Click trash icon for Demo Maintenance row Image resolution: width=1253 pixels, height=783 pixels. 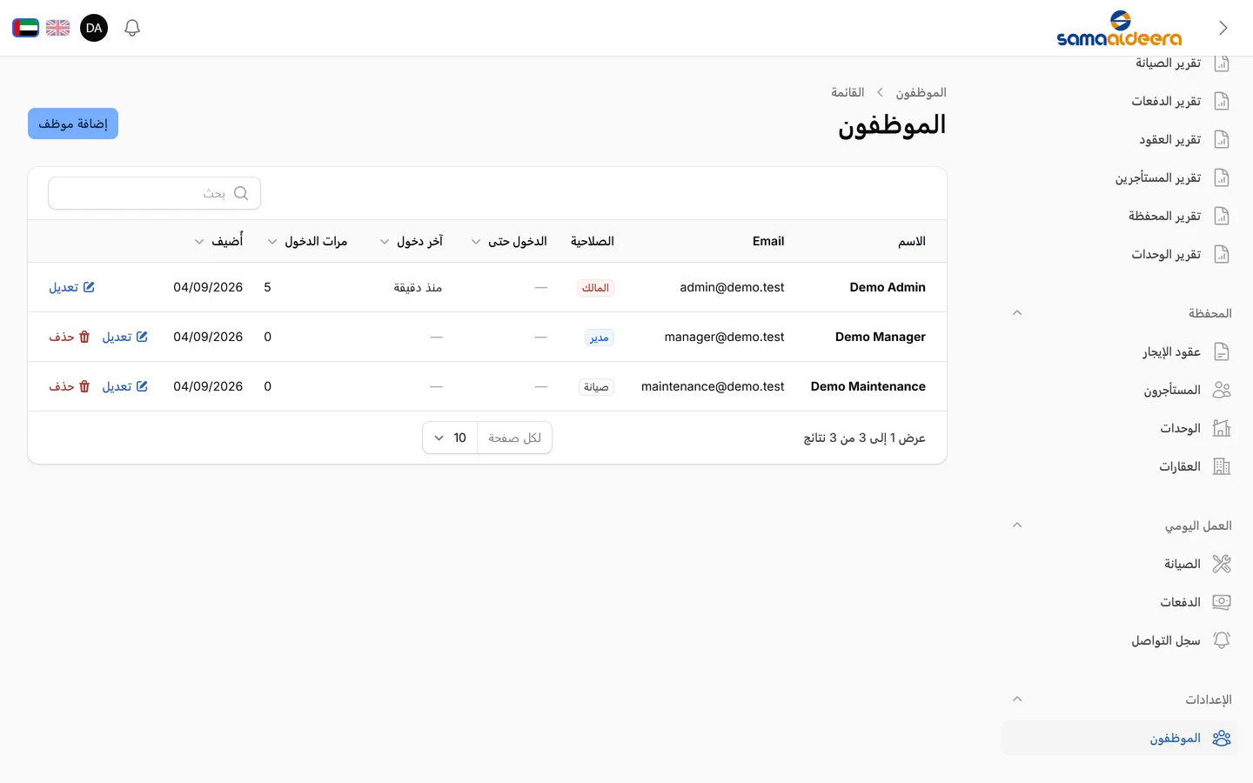pyautogui.click(x=84, y=386)
